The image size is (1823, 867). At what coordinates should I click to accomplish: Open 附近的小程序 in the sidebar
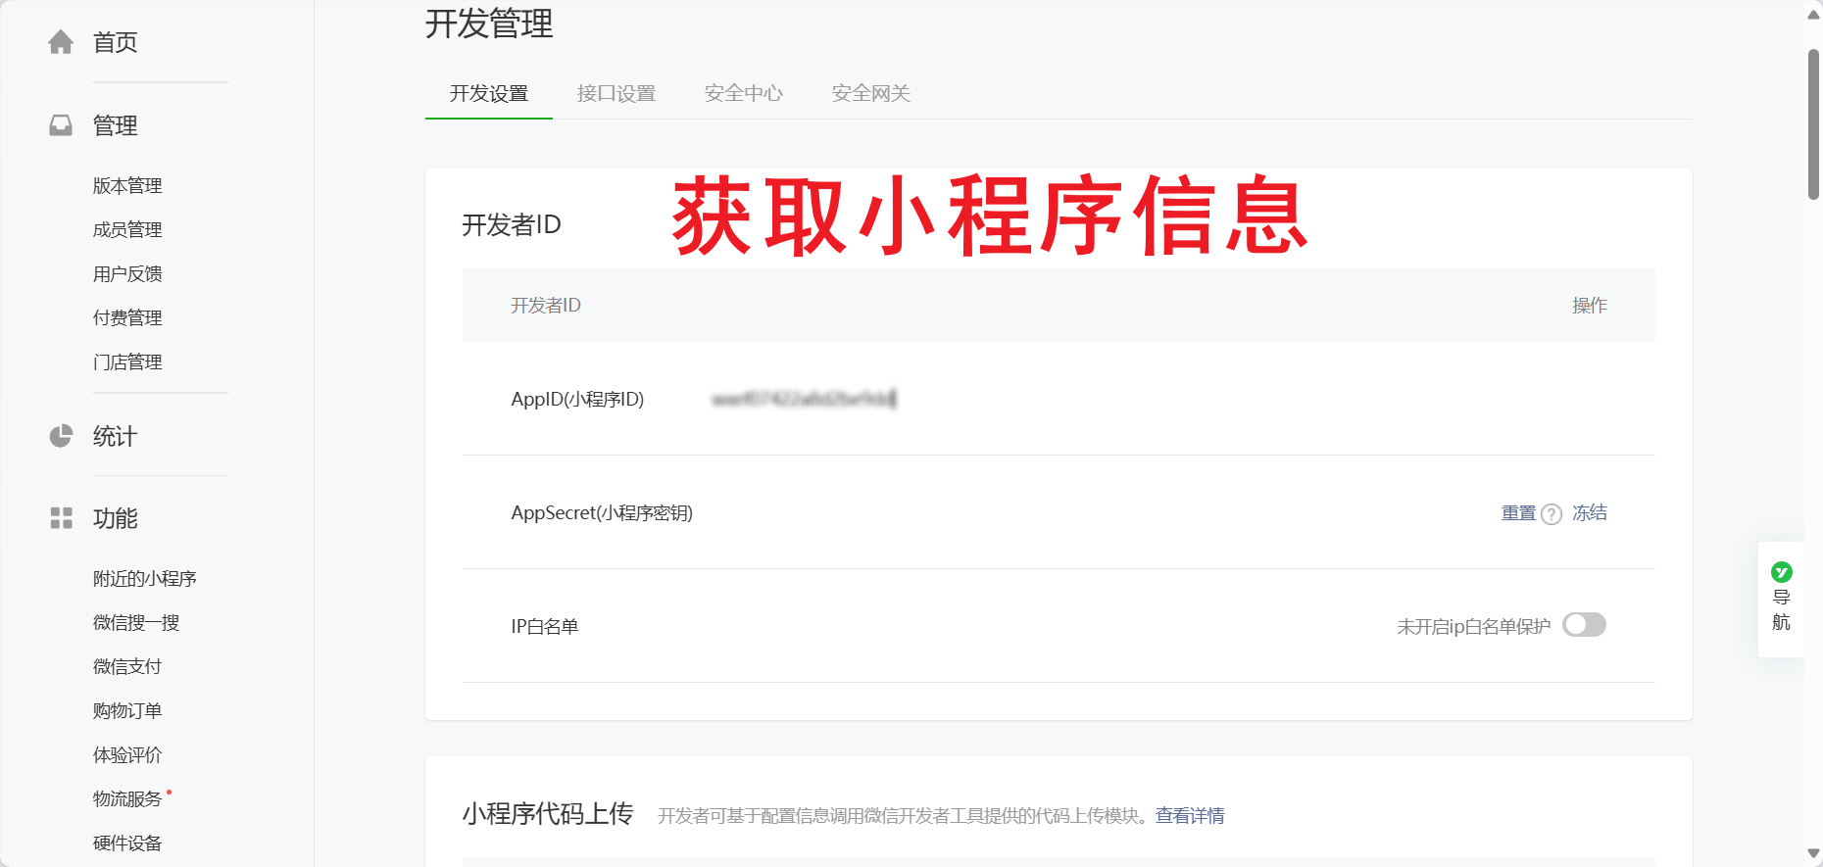tap(145, 579)
